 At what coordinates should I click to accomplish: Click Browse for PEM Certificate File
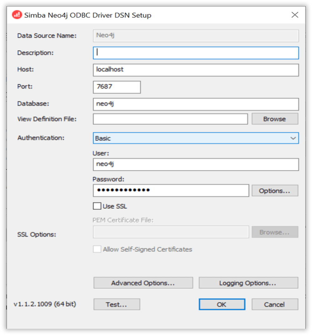275,232
